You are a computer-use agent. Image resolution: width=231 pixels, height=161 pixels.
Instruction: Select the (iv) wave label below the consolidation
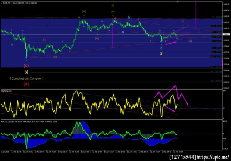pos(97,39)
